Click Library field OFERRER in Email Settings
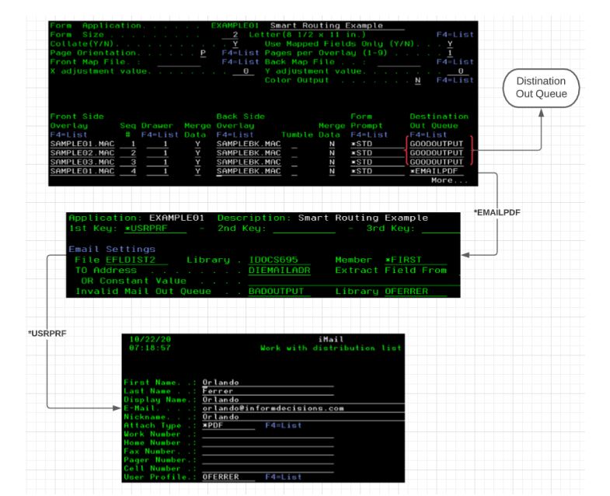The width and height of the screenshot is (610, 496). [x=416, y=292]
